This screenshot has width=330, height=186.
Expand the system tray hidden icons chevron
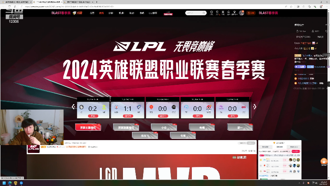(x=299, y=183)
